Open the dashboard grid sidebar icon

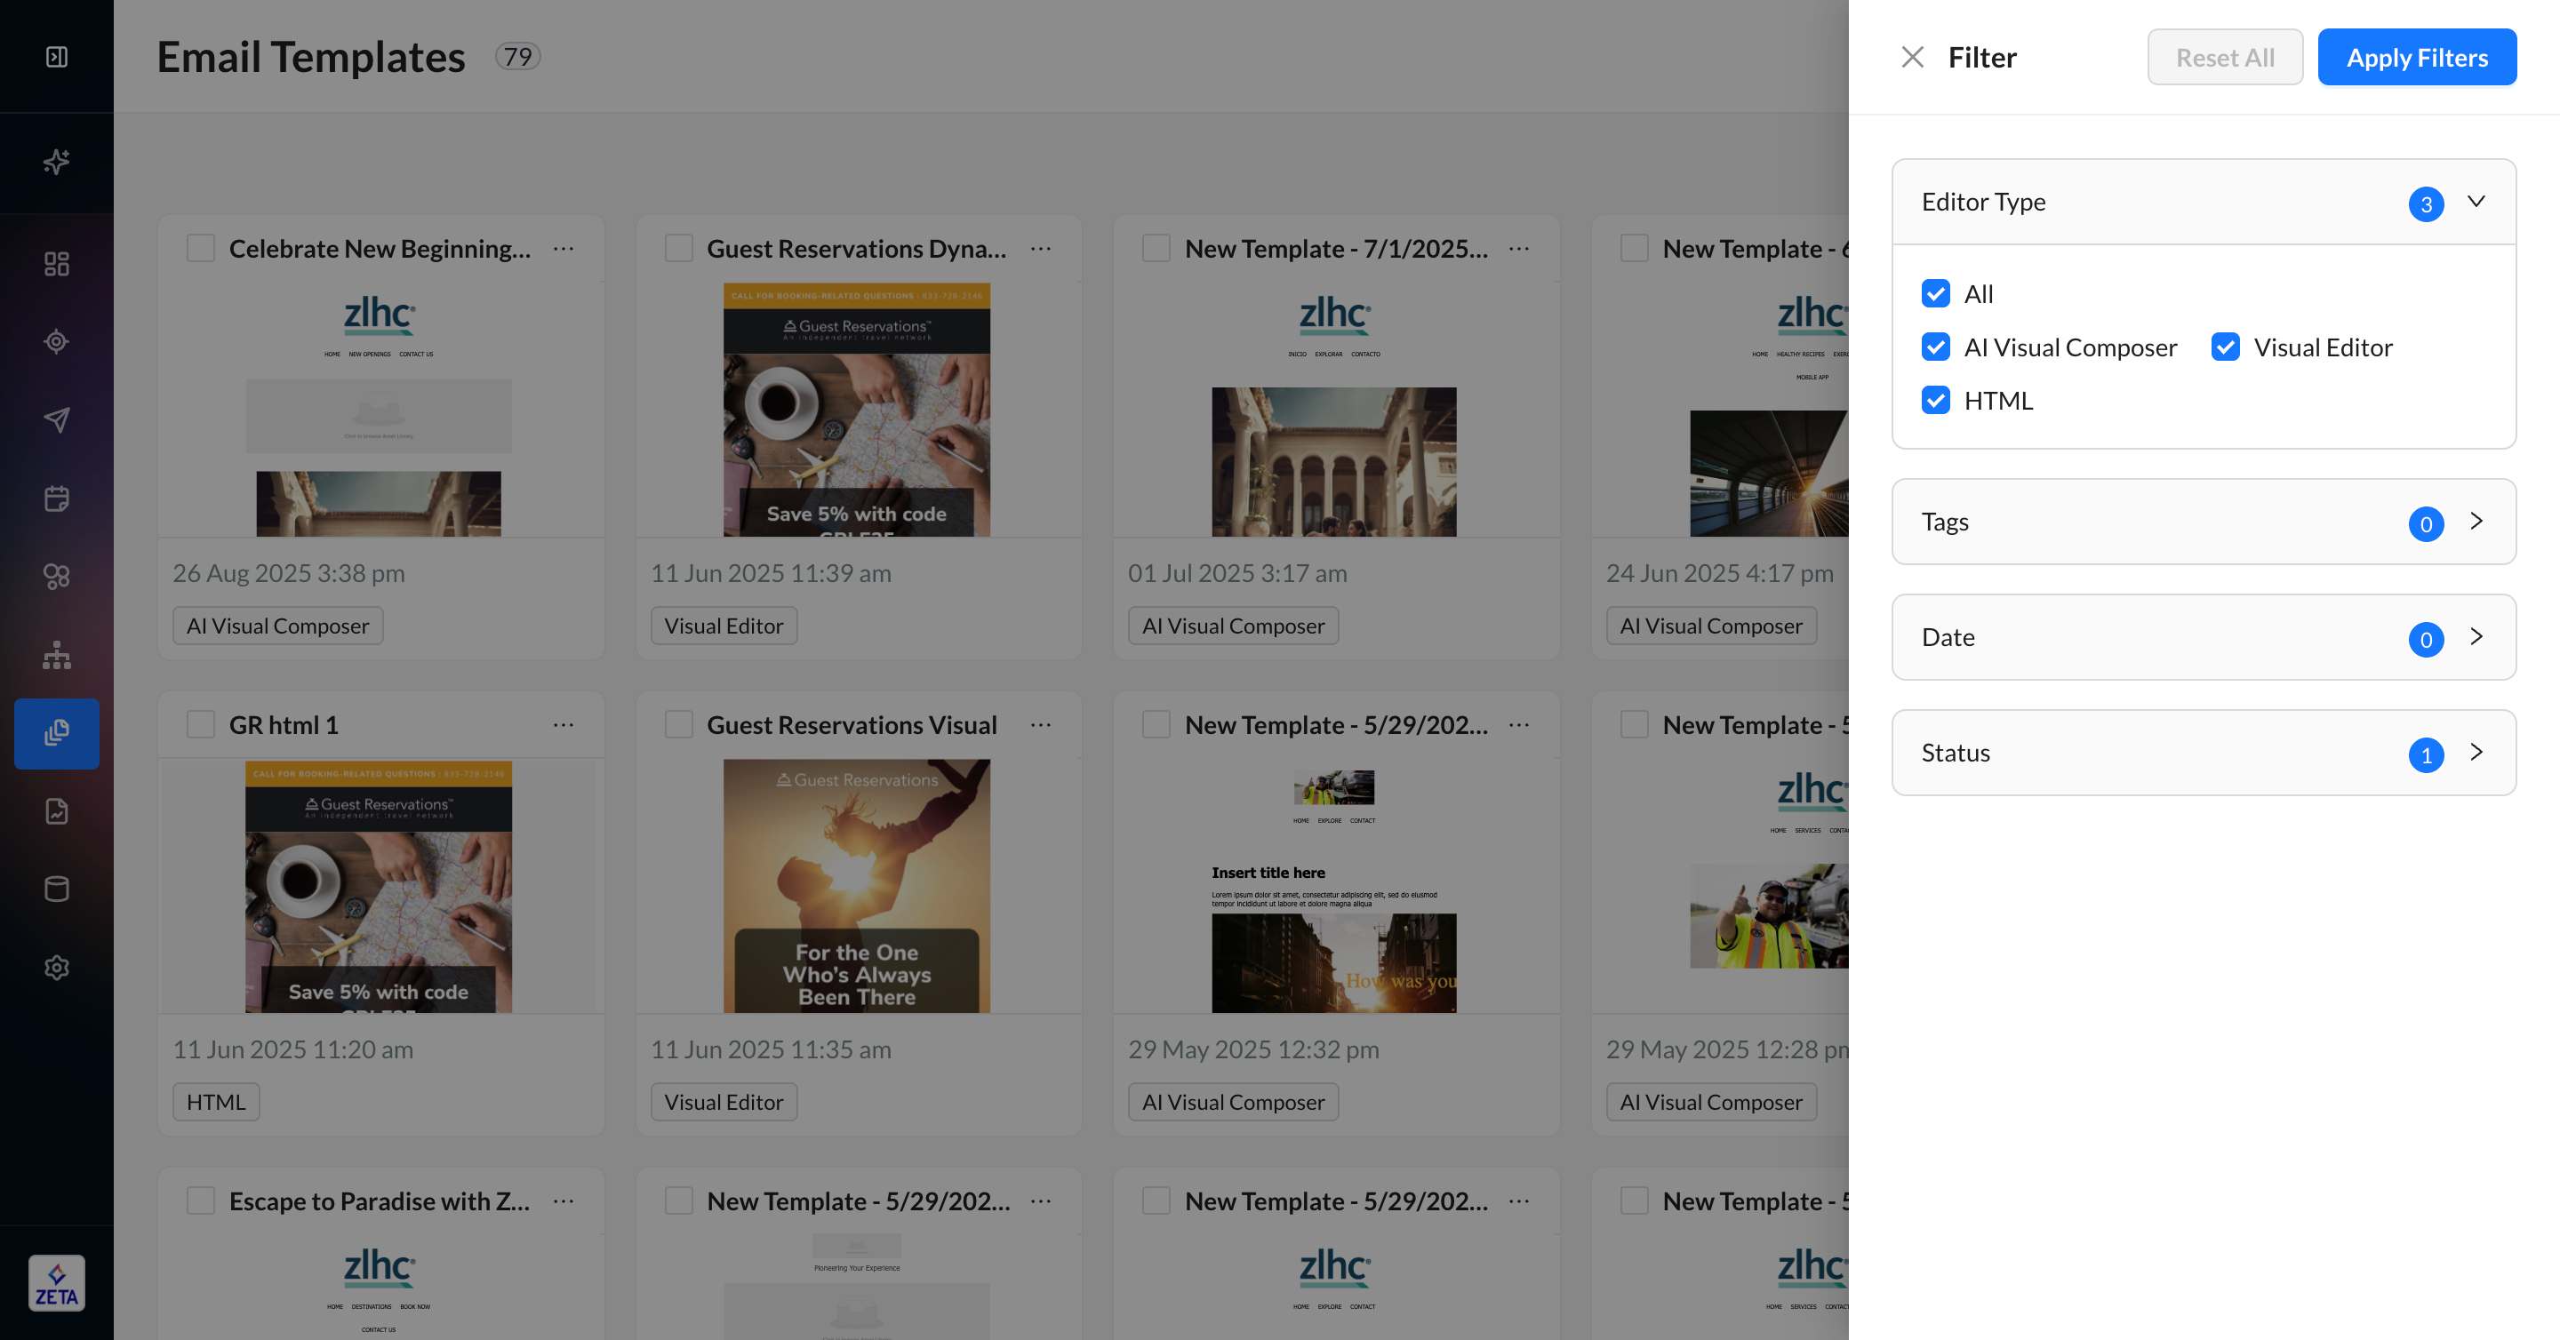click(57, 263)
